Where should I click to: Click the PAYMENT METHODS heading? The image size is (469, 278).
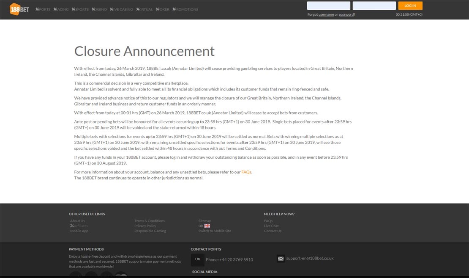tap(86, 249)
